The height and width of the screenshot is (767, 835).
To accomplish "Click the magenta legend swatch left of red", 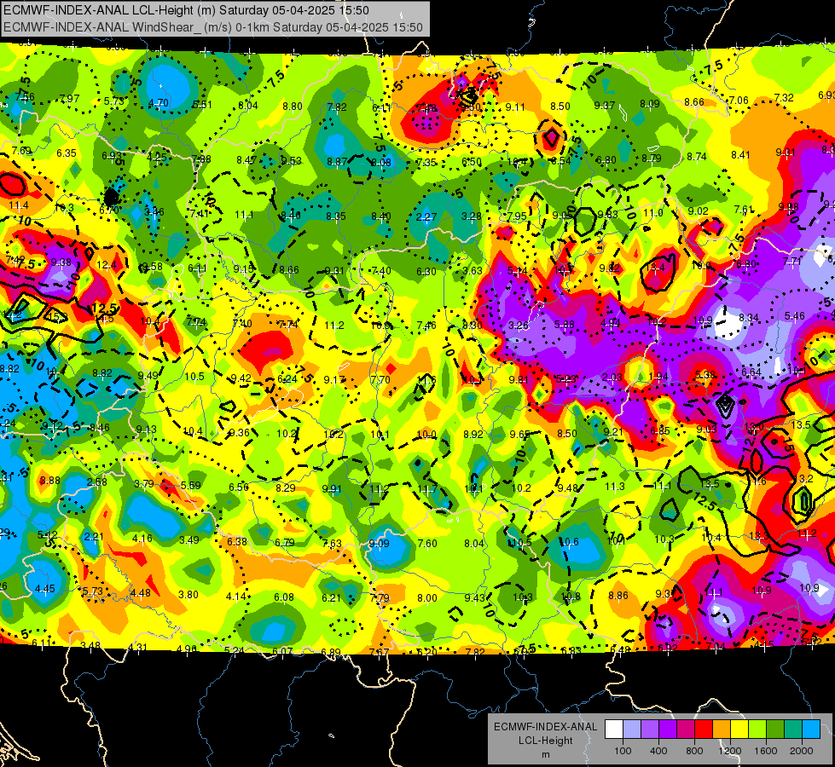I will 686,730.
